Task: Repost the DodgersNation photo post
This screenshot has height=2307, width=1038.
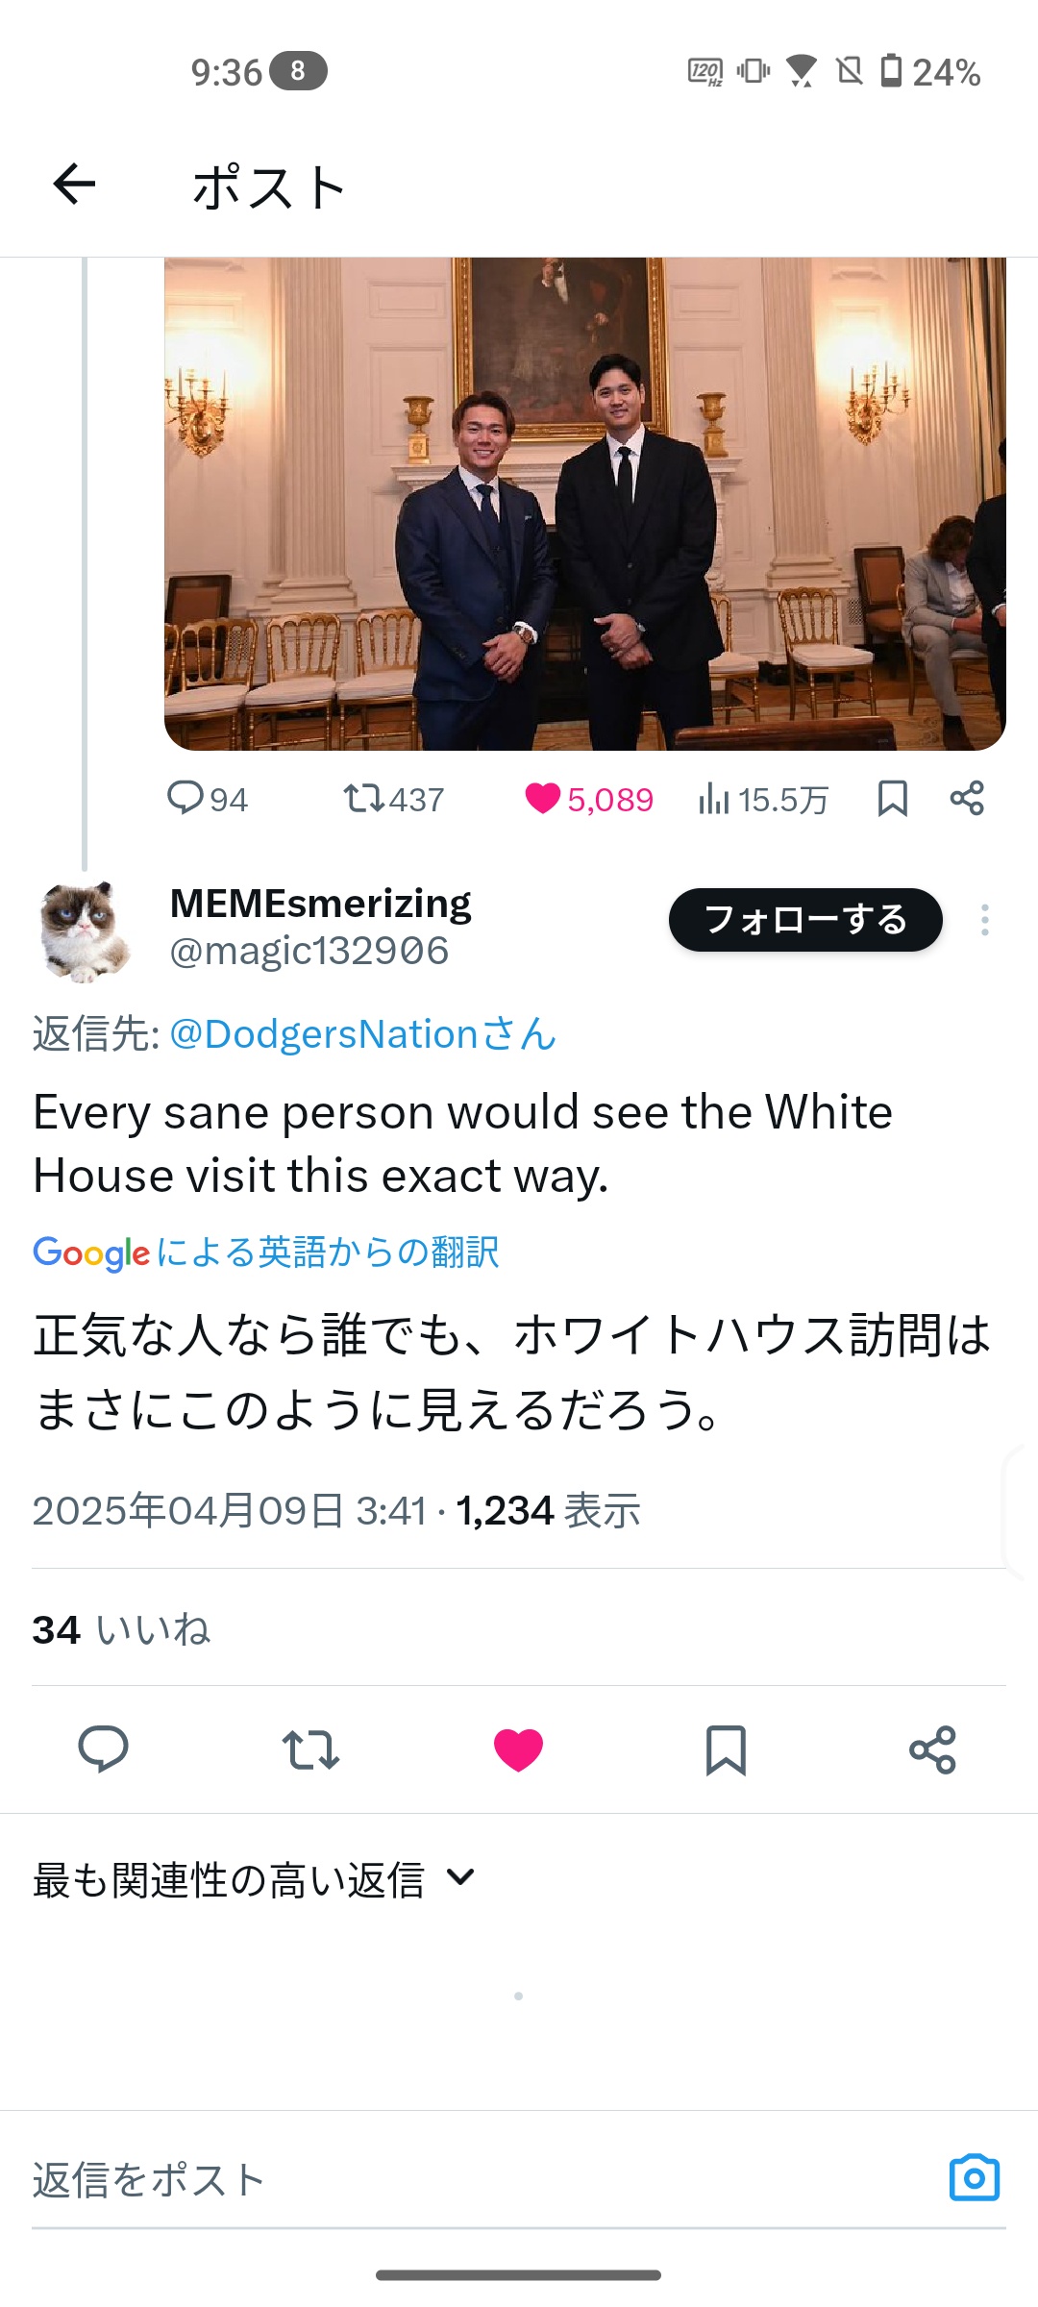Action: point(393,799)
